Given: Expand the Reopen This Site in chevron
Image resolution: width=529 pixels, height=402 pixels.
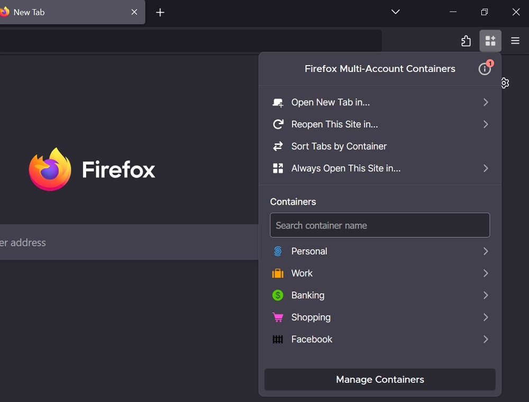Looking at the screenshot, I should point(486,124).
